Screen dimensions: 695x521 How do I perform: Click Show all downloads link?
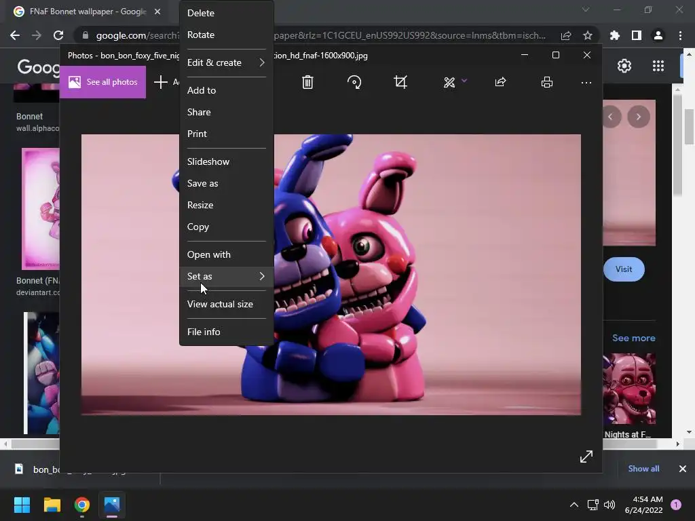(643, 468)
